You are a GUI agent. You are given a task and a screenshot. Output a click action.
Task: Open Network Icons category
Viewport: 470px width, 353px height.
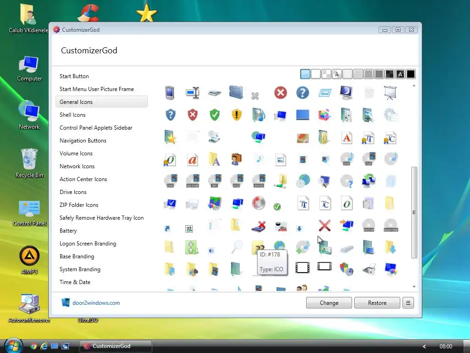click(77, 166)
